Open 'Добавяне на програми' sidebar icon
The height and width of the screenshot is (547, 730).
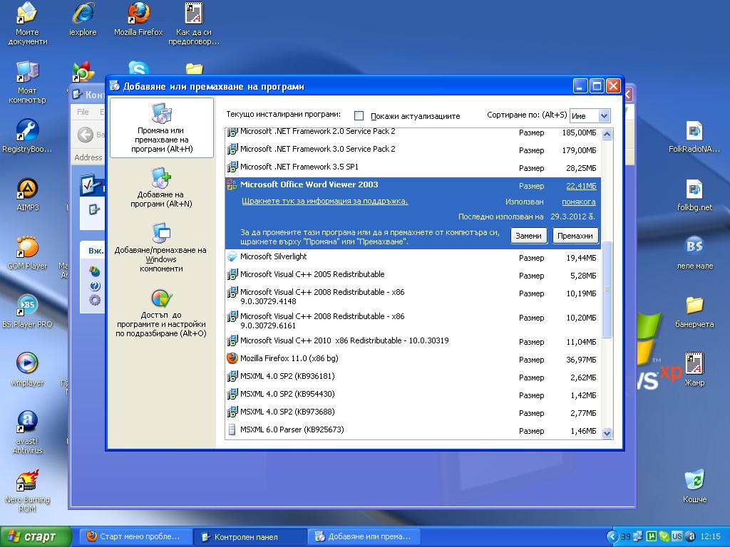161,178
